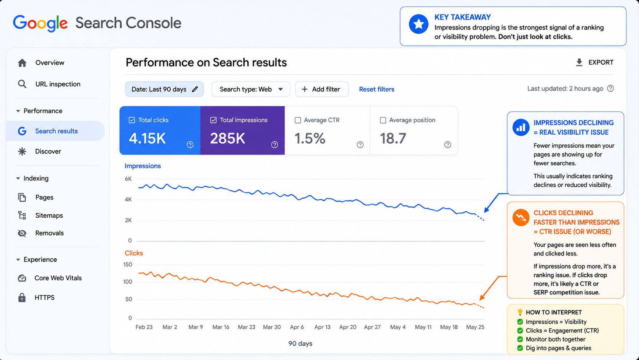
Task: Click the Overview home icon
Action: click(x=22, y=63)
